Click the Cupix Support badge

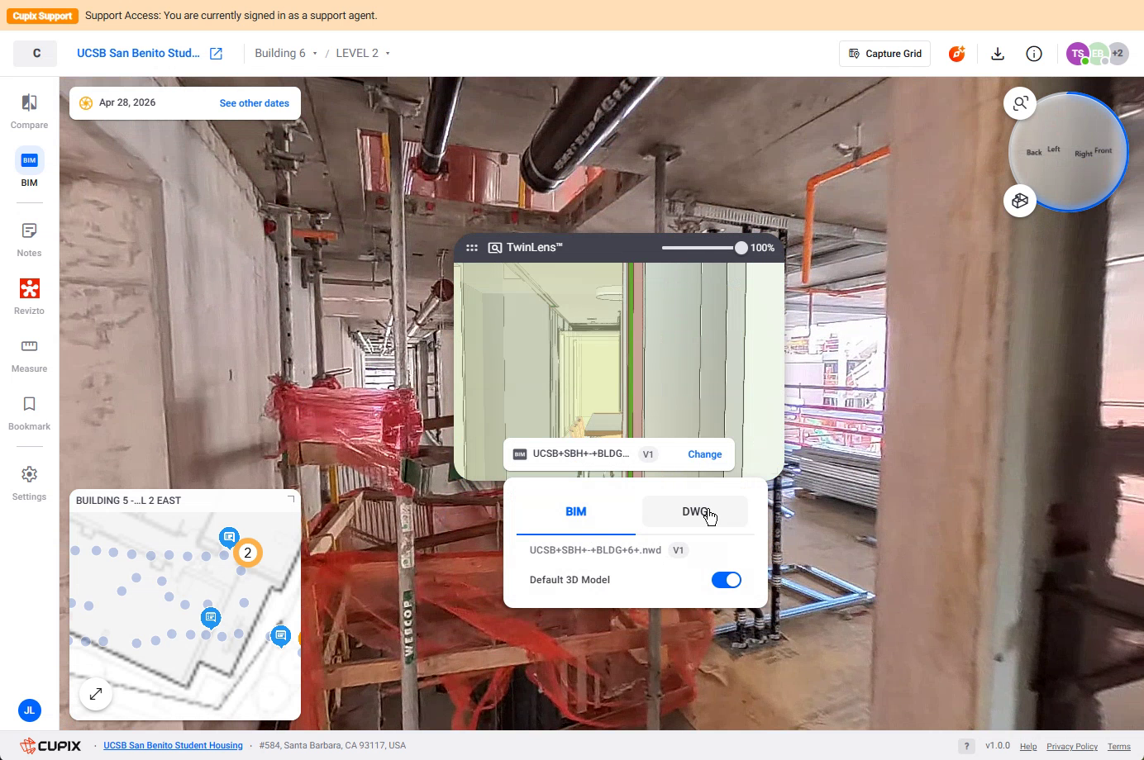click(43, 16)
